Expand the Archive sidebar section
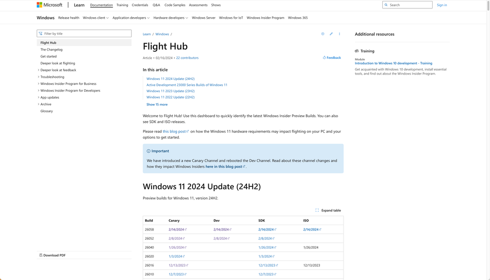The width and height of the screenshot is (490, 280). [x=39, y=104]
